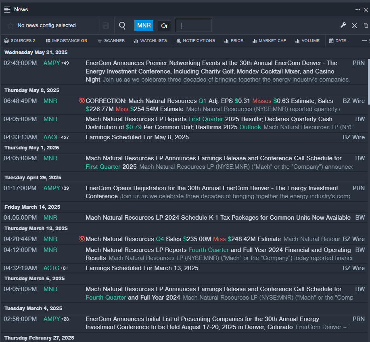Open the DATE filter dropdown
The width and height of the screenshot is (370, 342).
click(x=337, y=41)
